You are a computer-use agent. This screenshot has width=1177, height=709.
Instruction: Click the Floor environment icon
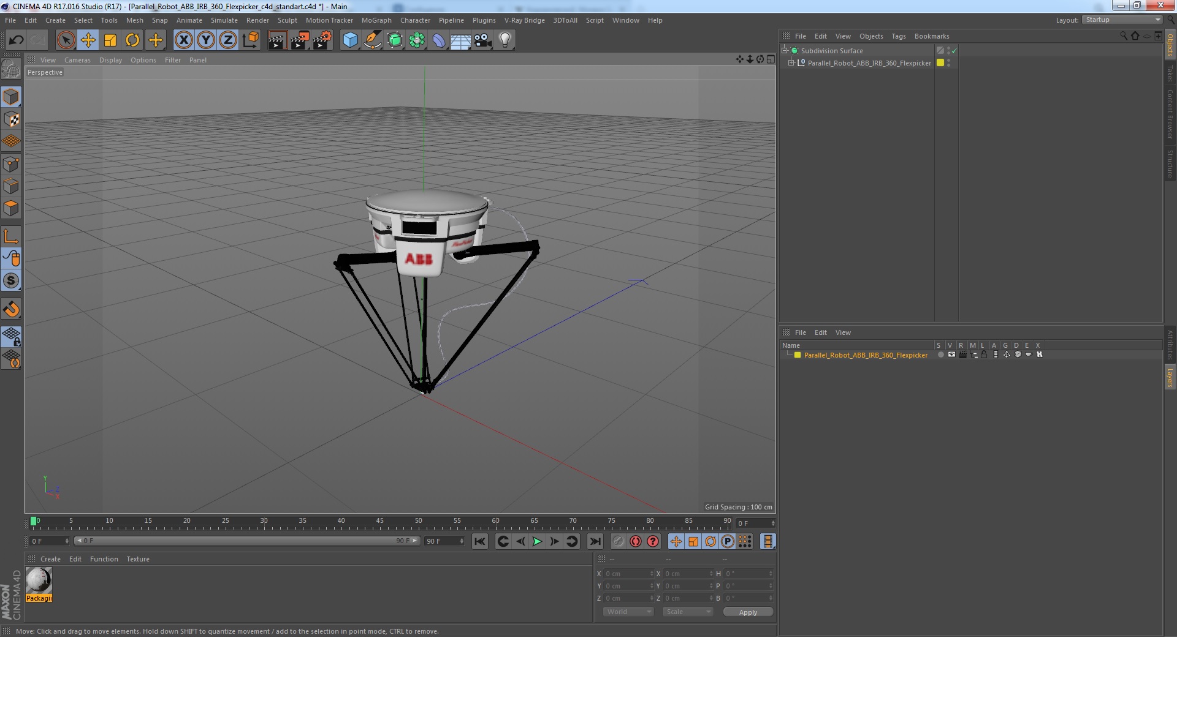(460, 40)
